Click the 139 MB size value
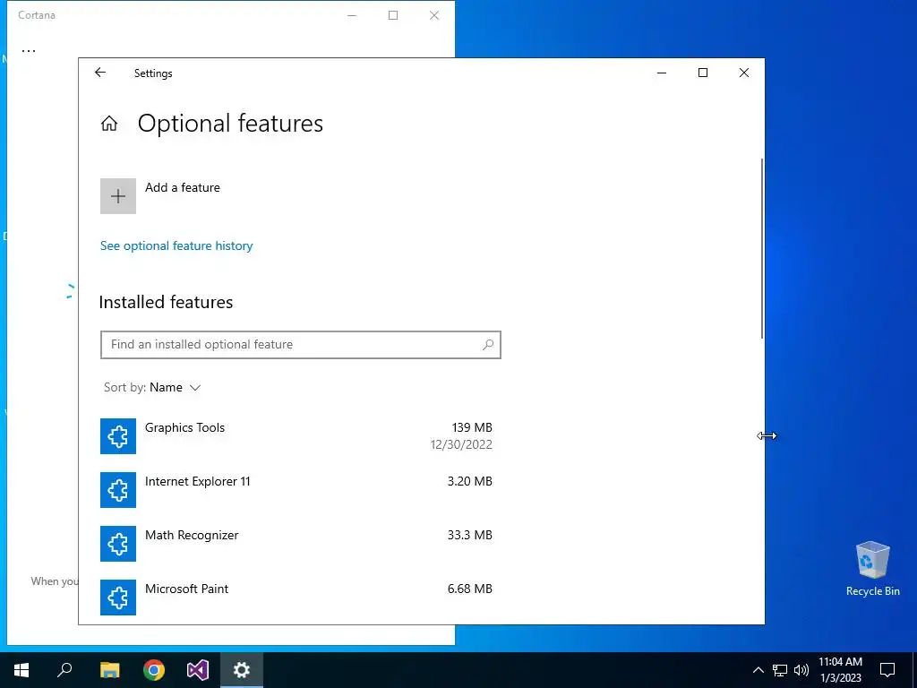This screenshot has height=688, width=917. pos(472,427)
